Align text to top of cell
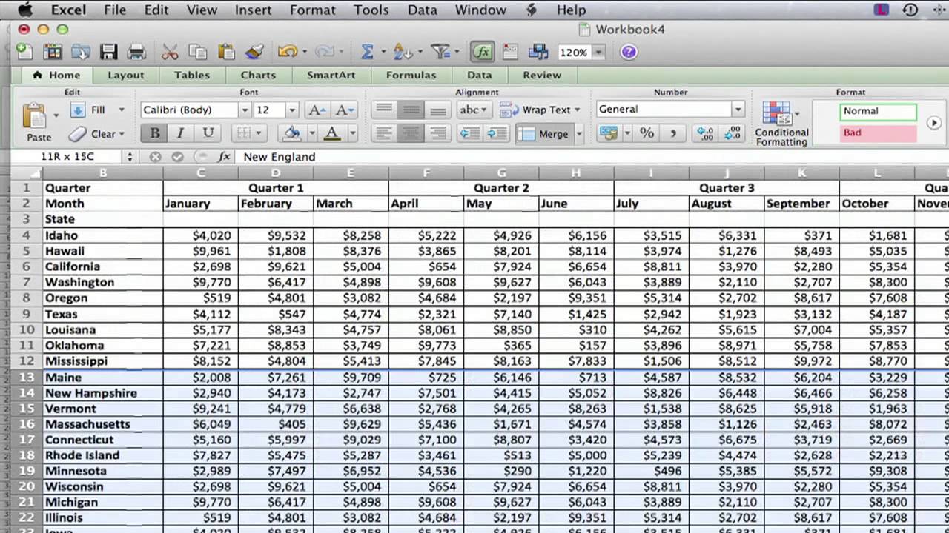This screenshot has height=533, width=949. click(383, 110)
